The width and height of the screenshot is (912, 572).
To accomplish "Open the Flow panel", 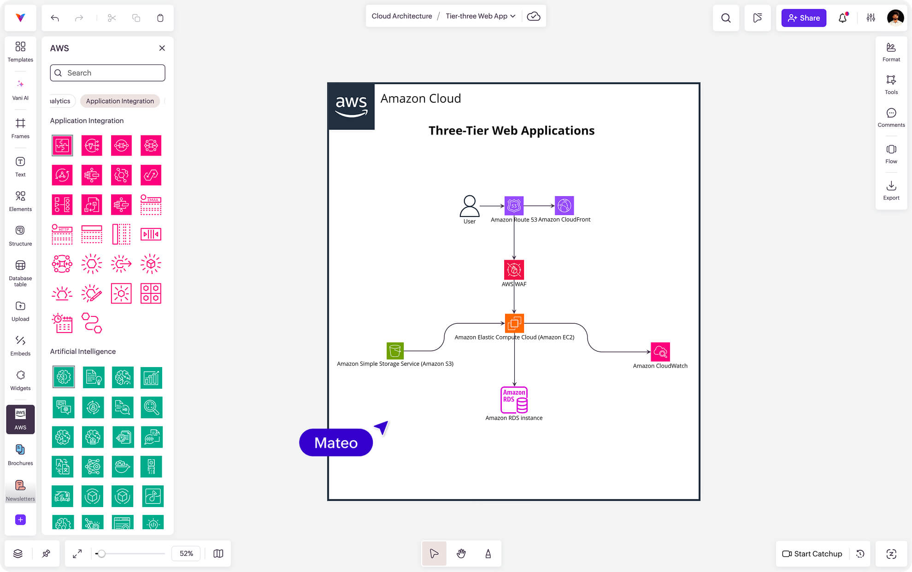I will (891, 154).
